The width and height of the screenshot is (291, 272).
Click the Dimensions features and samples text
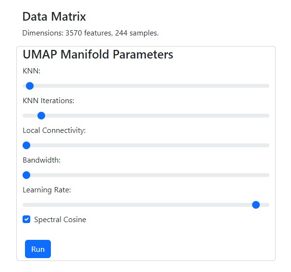tap(90, 33)
